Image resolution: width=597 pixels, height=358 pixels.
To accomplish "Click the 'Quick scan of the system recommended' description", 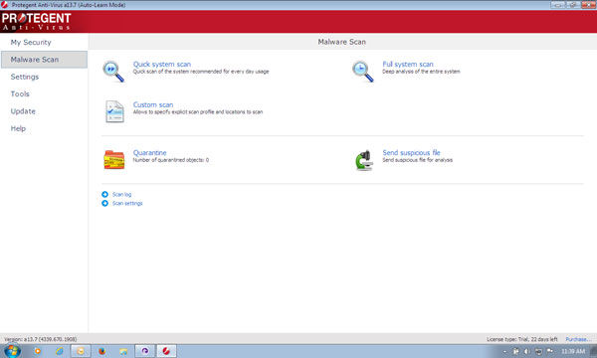I will pyautogui.click(x=201, y=72).
